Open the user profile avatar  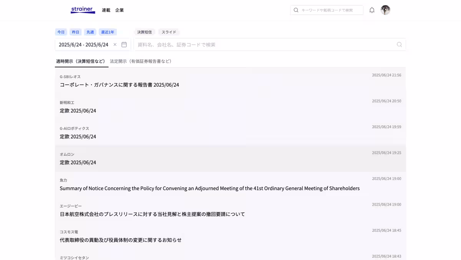click(x=386, y=10)
